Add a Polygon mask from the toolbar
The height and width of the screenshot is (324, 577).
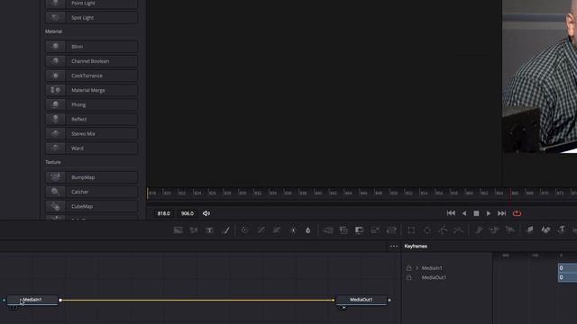click(x=443, y=230)
